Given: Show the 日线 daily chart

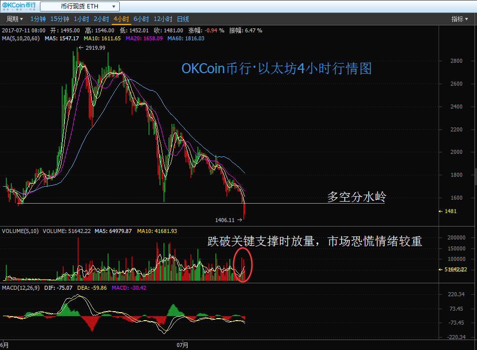Looking at the screenshot, I should click(183, 19).
